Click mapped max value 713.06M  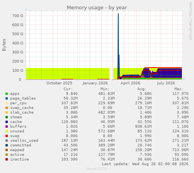pos(180,150)
